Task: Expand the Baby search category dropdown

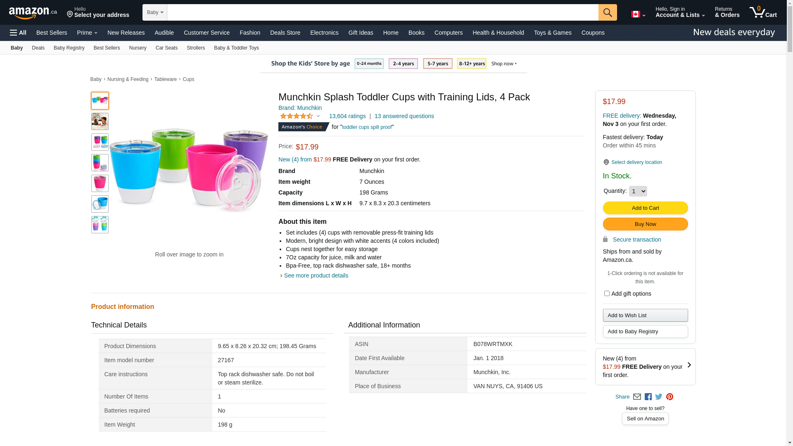Action: (x=155, y=12)
